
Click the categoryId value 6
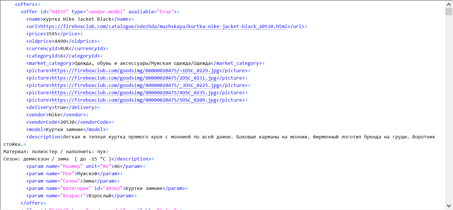coord(62,56)
